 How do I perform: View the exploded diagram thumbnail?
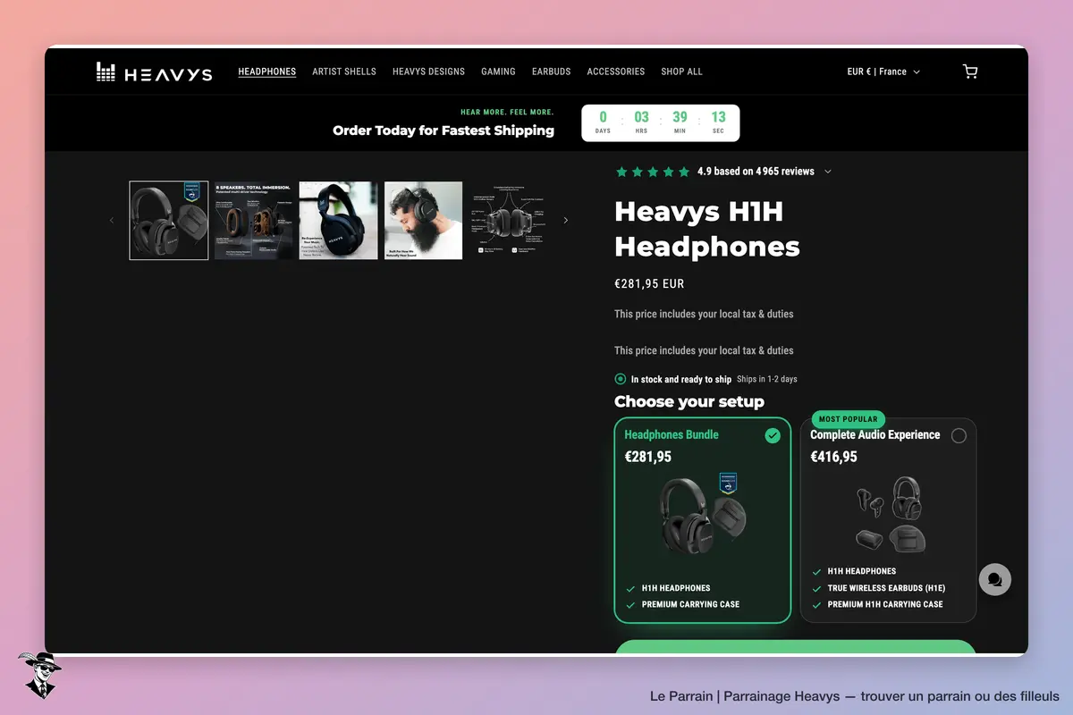pos(507,221)
